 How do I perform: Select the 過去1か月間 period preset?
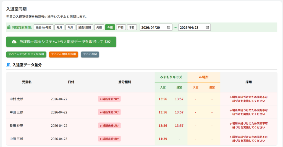43,27
